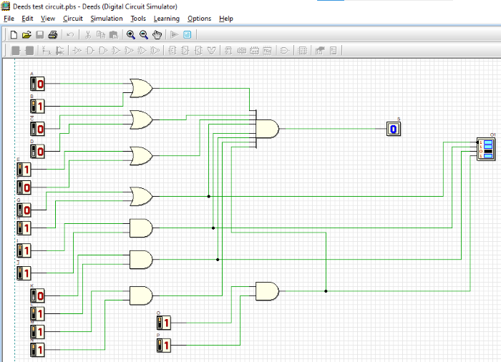Click output display S showing 0
Viewport: 501px width, 362px height.
(394, 129)
